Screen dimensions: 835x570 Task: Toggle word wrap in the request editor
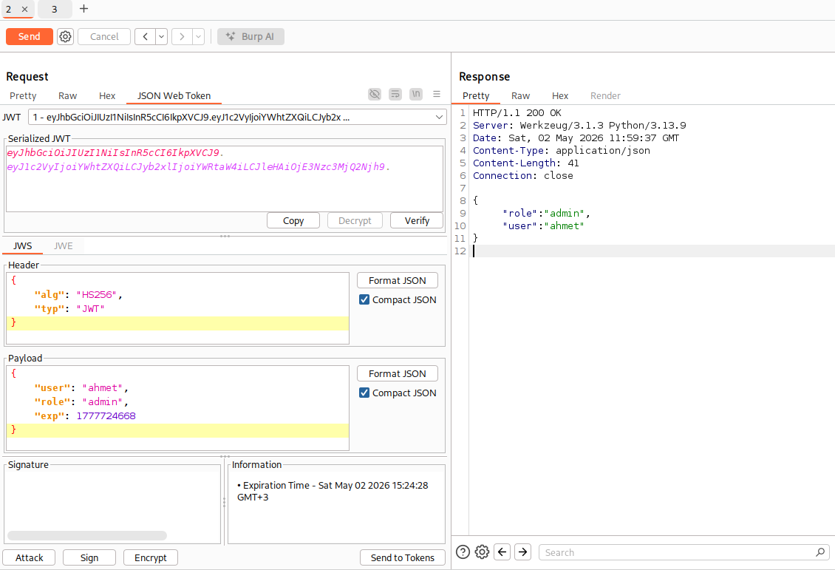click(x=395, y=95)
